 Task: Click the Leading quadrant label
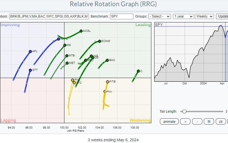point(143,25)
